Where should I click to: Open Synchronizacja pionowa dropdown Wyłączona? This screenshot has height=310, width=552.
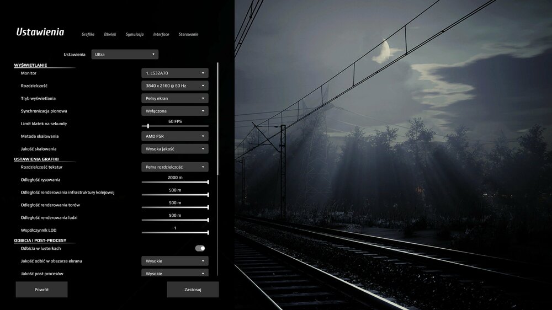pos(174,111)
